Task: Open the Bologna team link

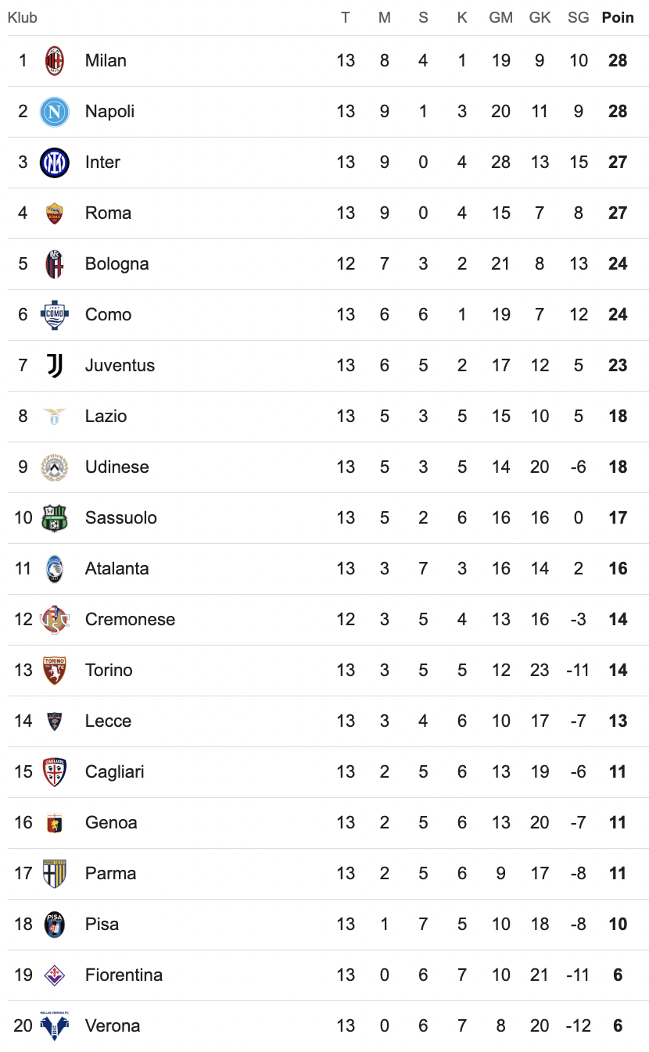Action: pyautogui.click(x=117, y=264)
